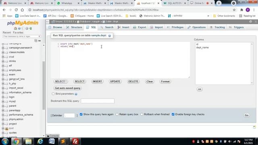Screen dimensions: 258x145
Task: Open Sublime Text from the taskbar
Action: click(x=63, y=141)
